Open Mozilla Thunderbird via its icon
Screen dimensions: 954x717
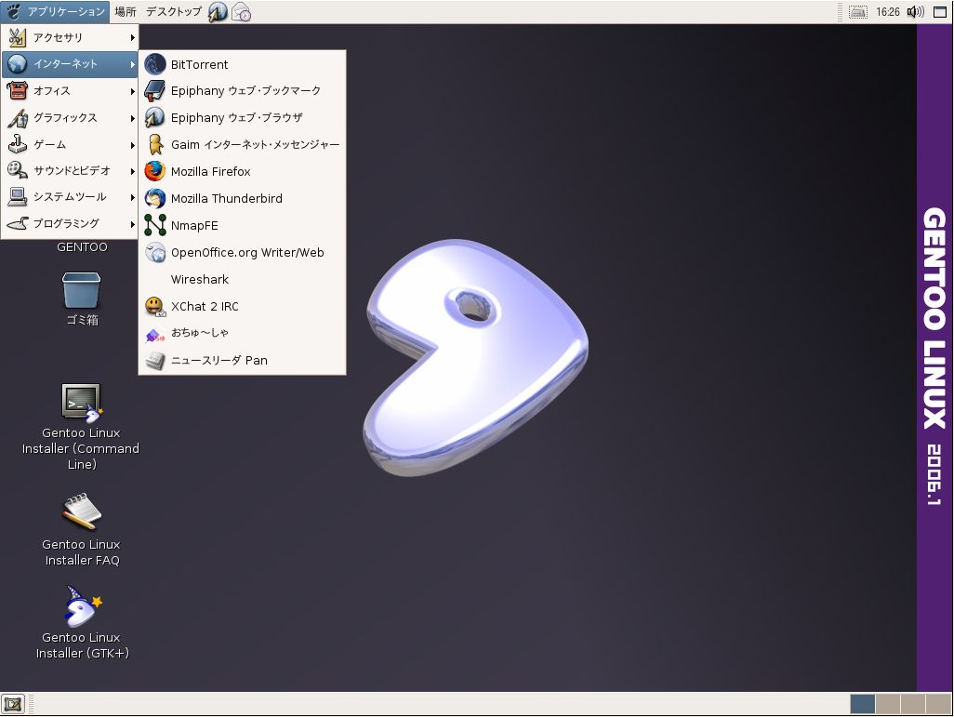point(155,198)
